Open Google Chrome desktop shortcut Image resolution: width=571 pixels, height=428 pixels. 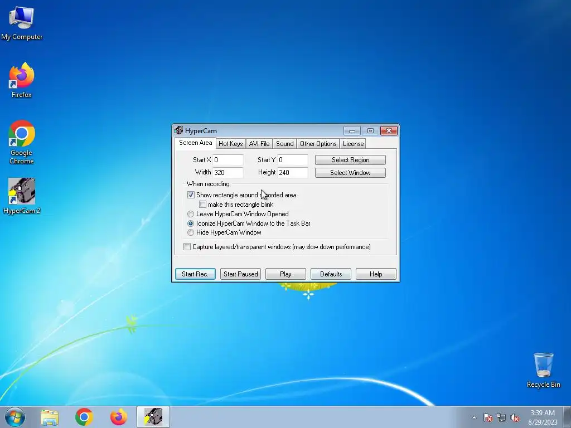coord(22,142)
